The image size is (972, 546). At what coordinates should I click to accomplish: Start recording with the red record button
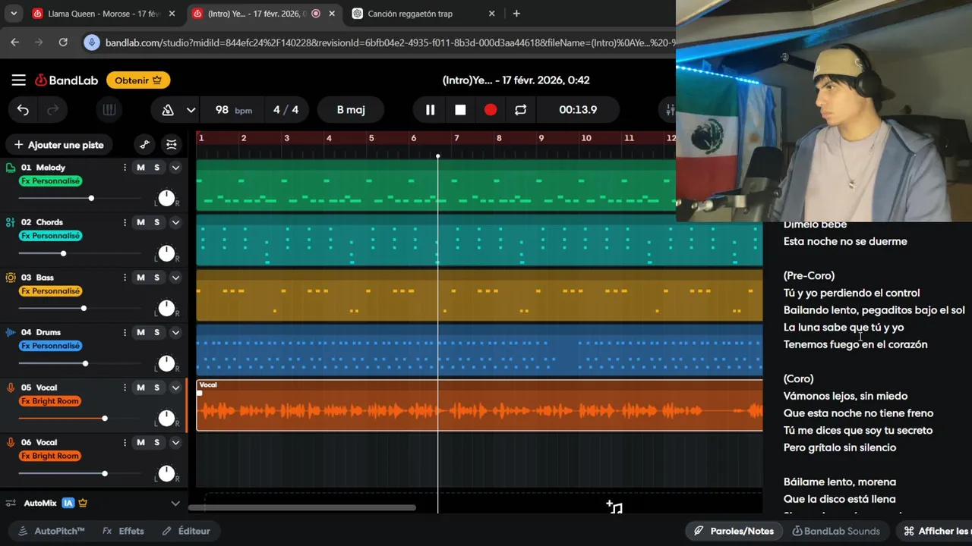(x=491, y=110)
